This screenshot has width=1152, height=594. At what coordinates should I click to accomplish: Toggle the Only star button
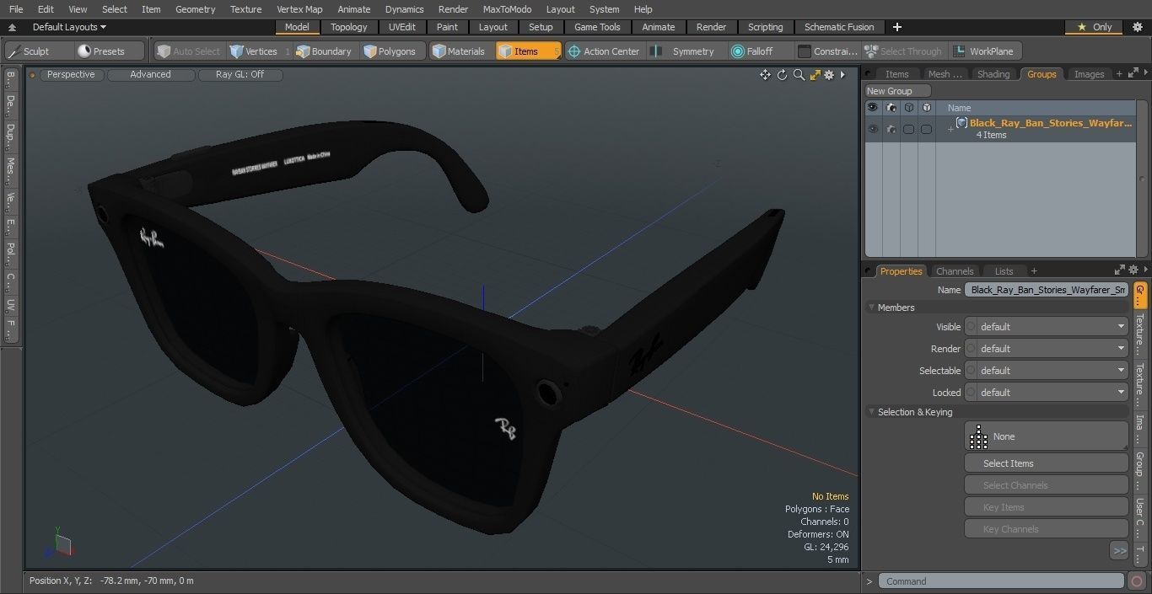(1095, 27)
